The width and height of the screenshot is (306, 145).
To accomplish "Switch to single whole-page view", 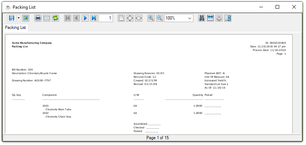I will (x=121, y=18).
